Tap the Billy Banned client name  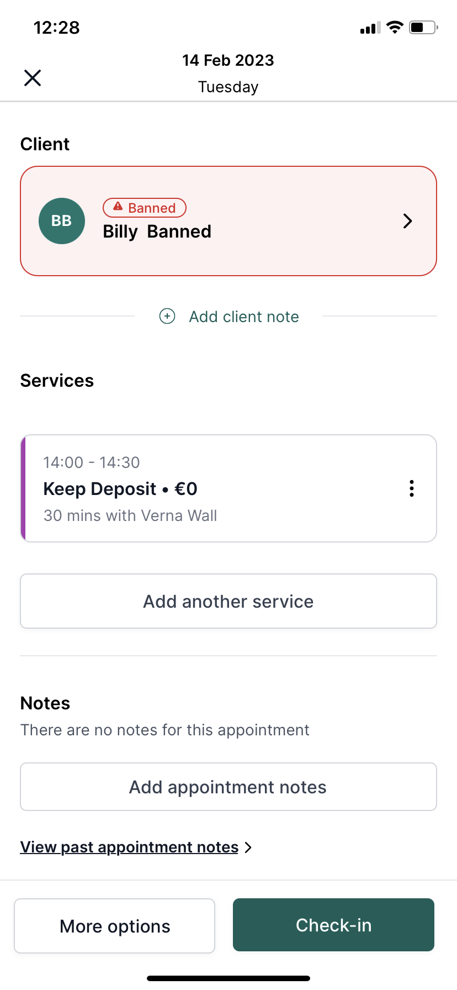[x=157, y=231]
